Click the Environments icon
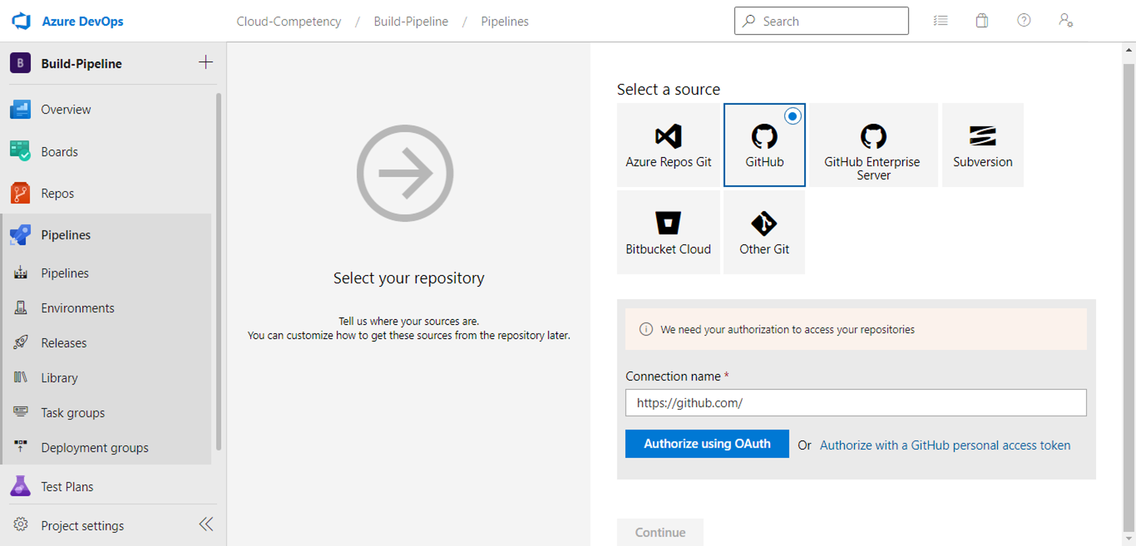The width and height of the screenshot is (1136, 546). (20, 307)
